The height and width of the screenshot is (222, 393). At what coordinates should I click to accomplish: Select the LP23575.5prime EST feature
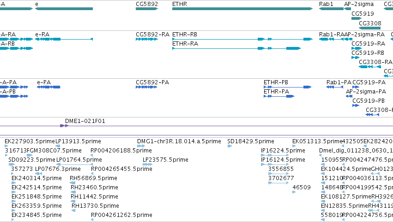click(x=147, y=164)
